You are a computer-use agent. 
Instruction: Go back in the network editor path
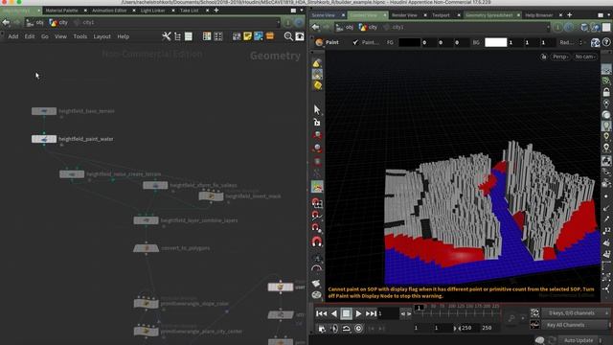click(x=6, y=23)
